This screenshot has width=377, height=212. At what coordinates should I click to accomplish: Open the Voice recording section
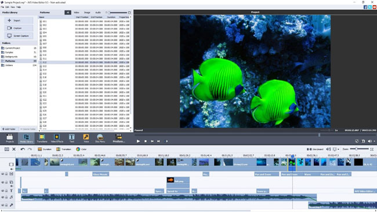86,138
